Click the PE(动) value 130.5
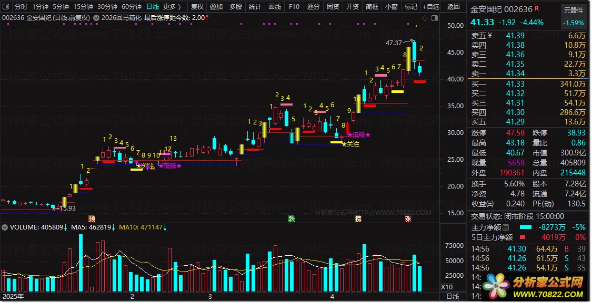Screen dimensions: 592x303 tap(576, 204)
